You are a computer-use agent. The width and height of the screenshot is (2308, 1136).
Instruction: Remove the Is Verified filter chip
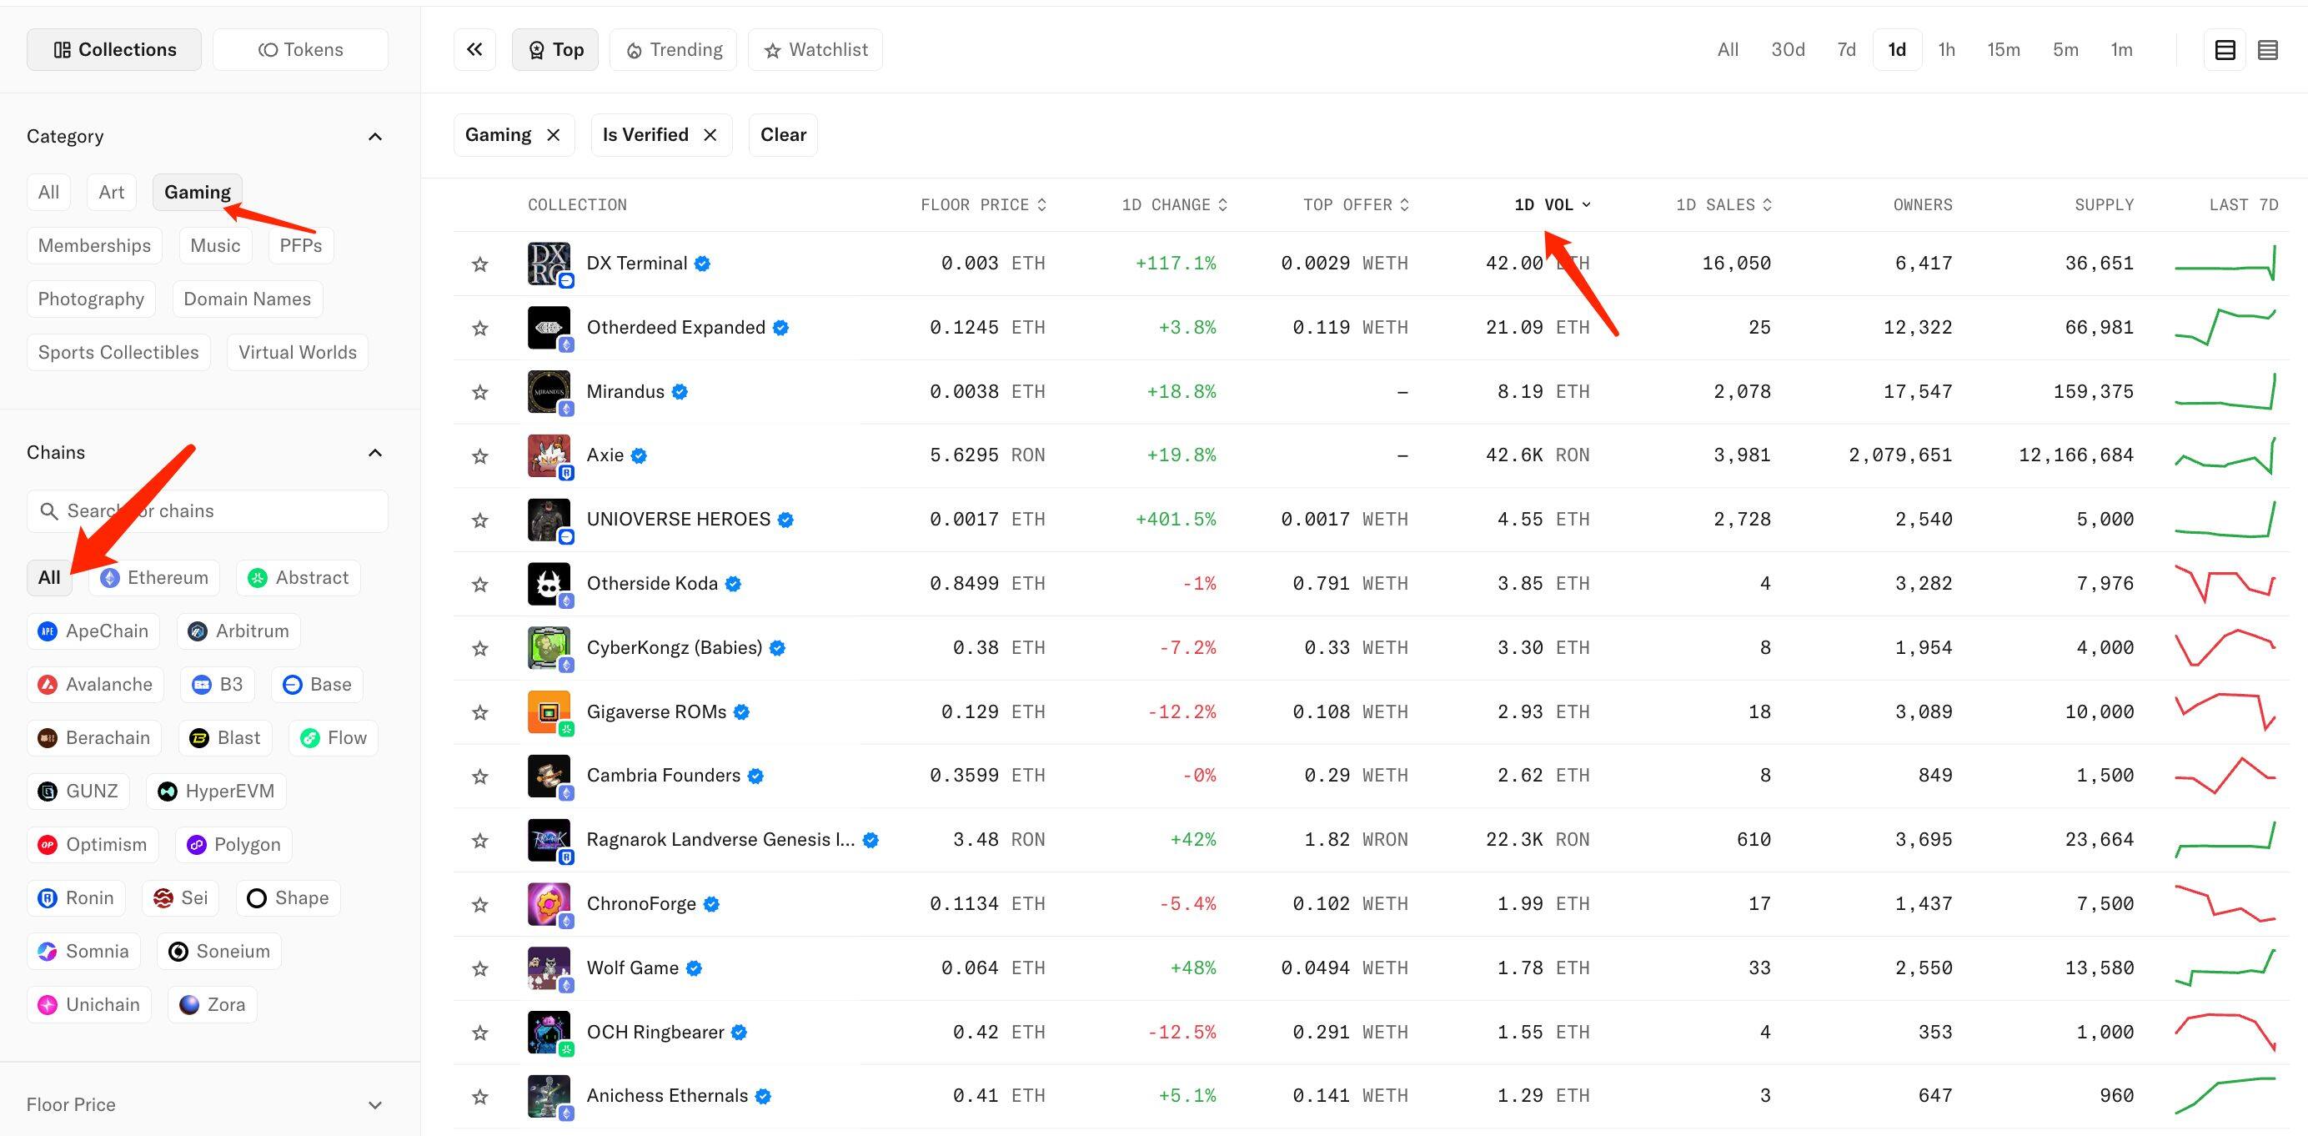pyautogui.click(x=710, y=134)
